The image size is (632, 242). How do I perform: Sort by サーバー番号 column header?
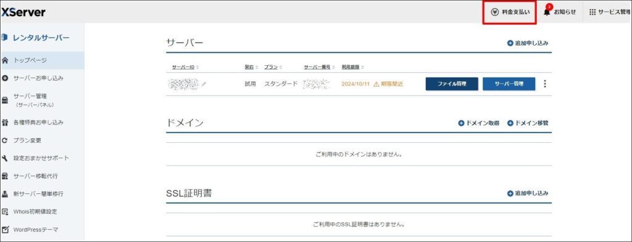point(319,67)
